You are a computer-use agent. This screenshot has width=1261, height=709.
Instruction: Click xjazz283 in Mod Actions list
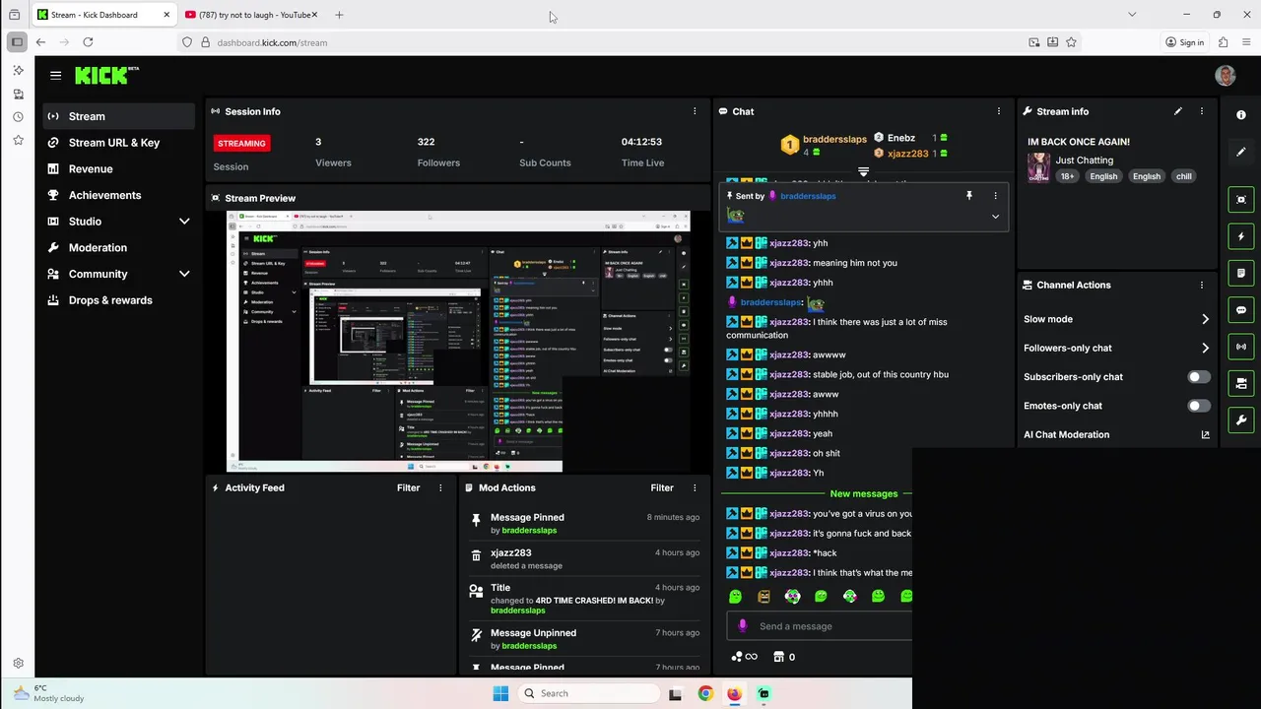tap(511, 552)
